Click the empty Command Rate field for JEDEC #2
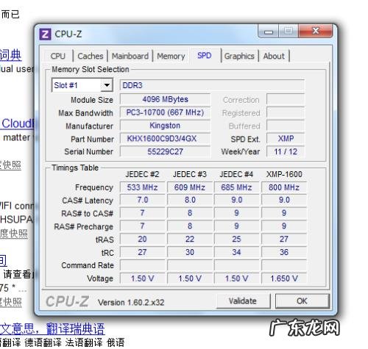The height and width of the screenshot is (349, 368). (142, 265)
